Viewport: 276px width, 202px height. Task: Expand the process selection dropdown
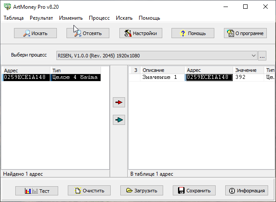coord(253,56)
